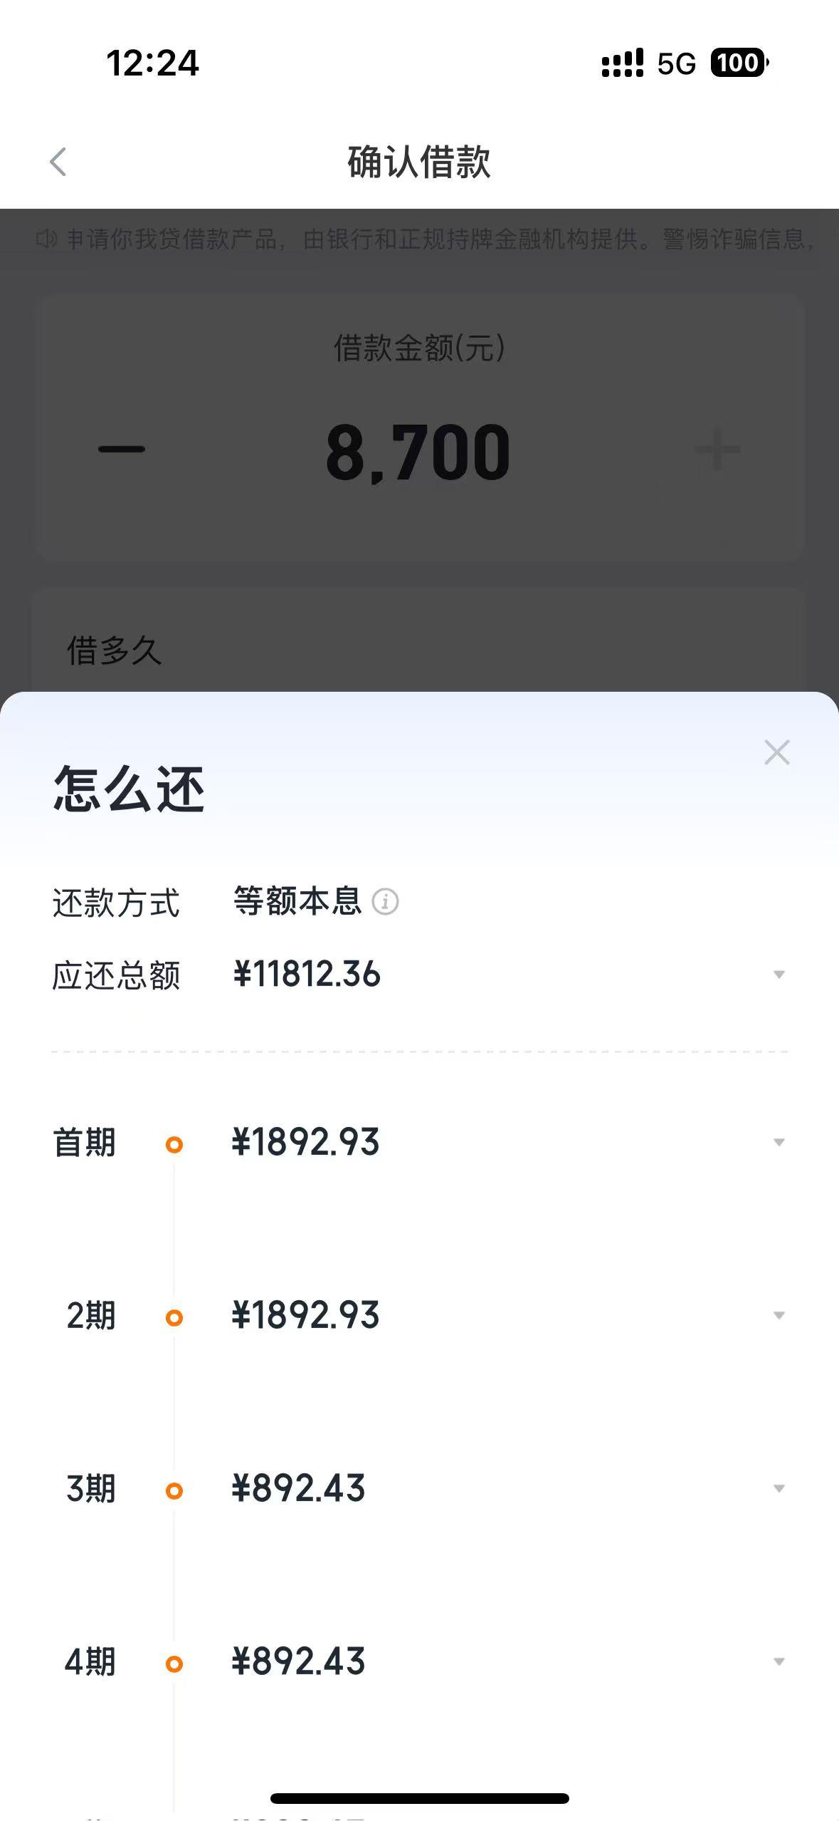Close the 怎么还 repayment sheet
The height and width of the screenshot is (1821, 839).
pyautogui.click(x=776, y=752)
